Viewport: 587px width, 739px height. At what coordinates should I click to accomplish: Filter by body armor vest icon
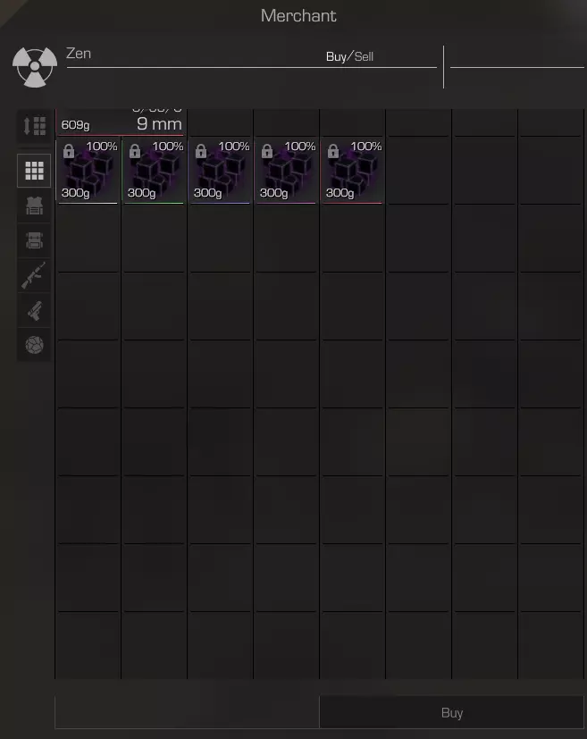pyautogui.click(x=34, y=206)
